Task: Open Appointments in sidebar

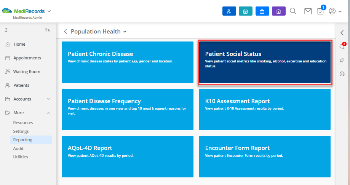Action: pos(28,58)
